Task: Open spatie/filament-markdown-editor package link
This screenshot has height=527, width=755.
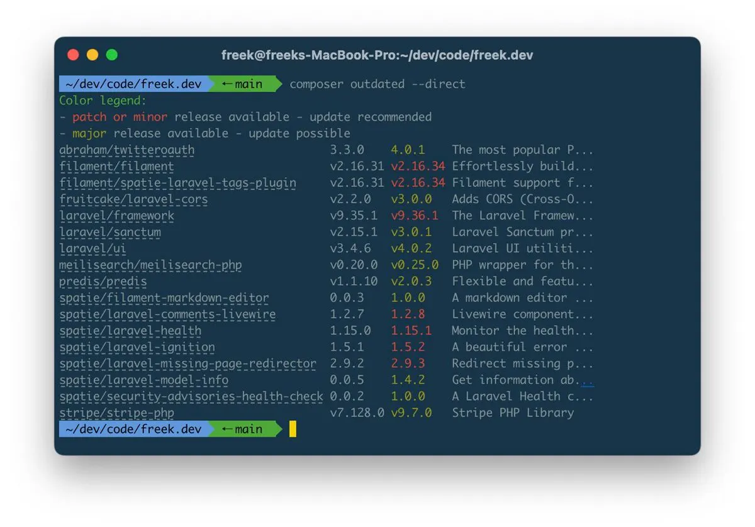Action: (x=164, y=297)
